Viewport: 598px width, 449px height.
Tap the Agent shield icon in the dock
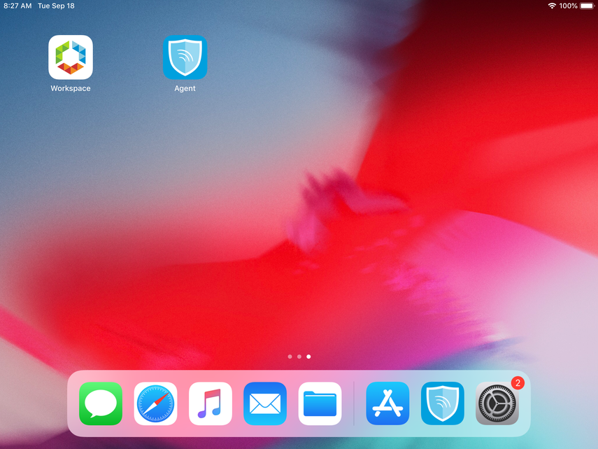click(x=442, y=403)
